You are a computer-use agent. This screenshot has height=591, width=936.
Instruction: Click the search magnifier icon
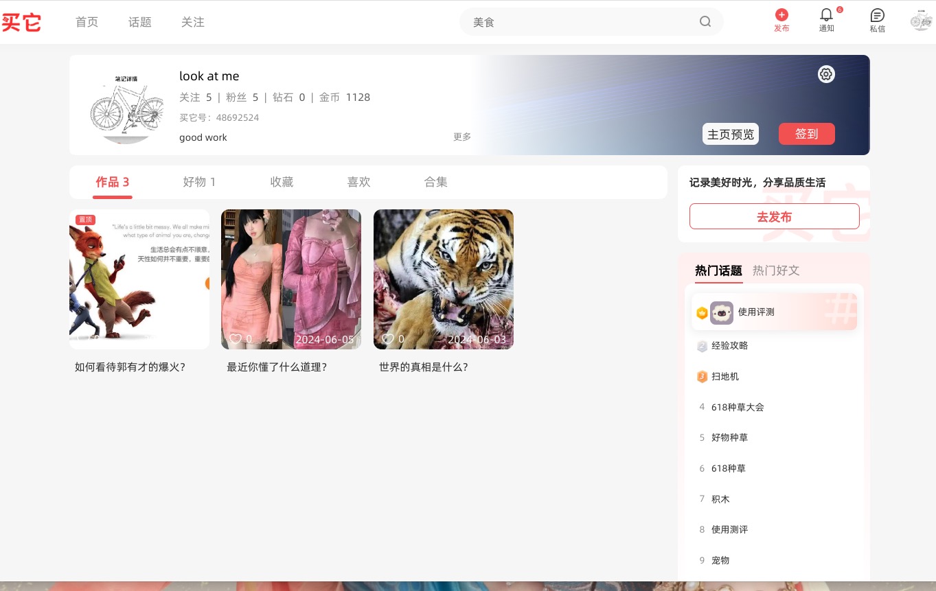tap(705, 22)
